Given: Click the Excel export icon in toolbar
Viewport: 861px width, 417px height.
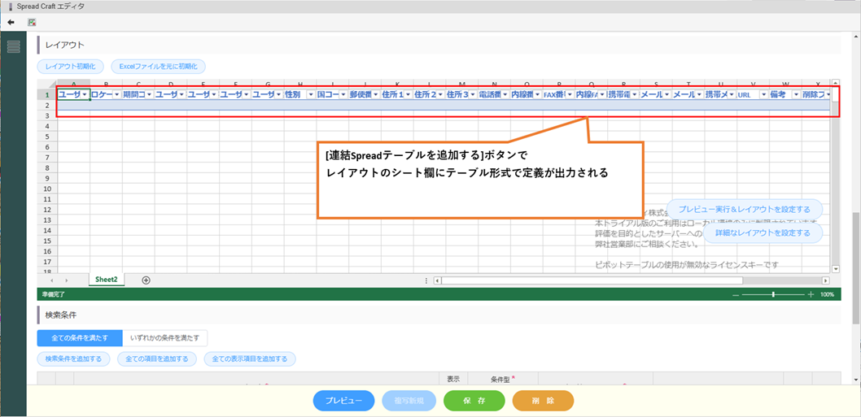Looking at the screenshot, I should click(32, 22).
